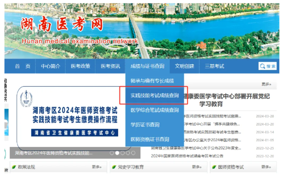Expand 成绩与证书查询 dropdown menu
Viewport: 286px width, 177px height.
[147, 66]
